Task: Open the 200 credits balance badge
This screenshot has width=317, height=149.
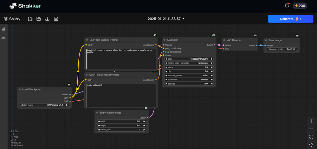Action: click(x=300, y=6)
